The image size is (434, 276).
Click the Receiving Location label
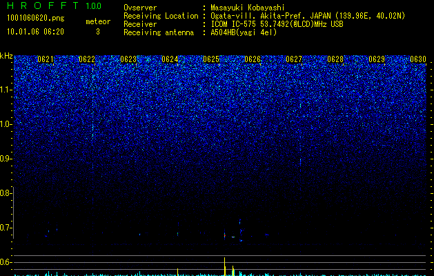click(161, 16)
